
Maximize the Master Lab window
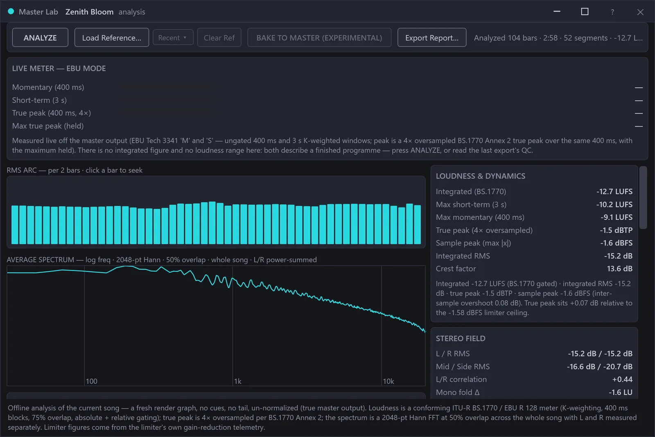pyautogui.click(x=585, y=12)
